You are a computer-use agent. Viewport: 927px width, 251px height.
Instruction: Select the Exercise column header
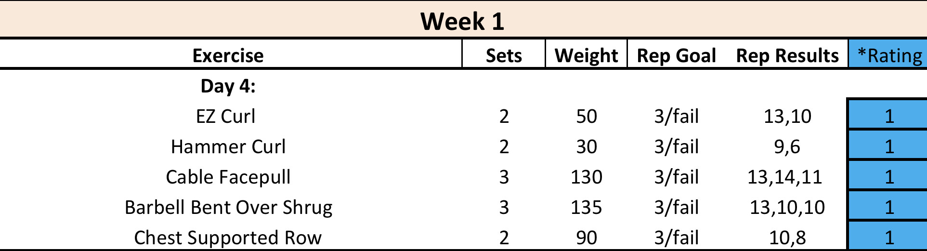pyautogui.click(x=228, y=55)
